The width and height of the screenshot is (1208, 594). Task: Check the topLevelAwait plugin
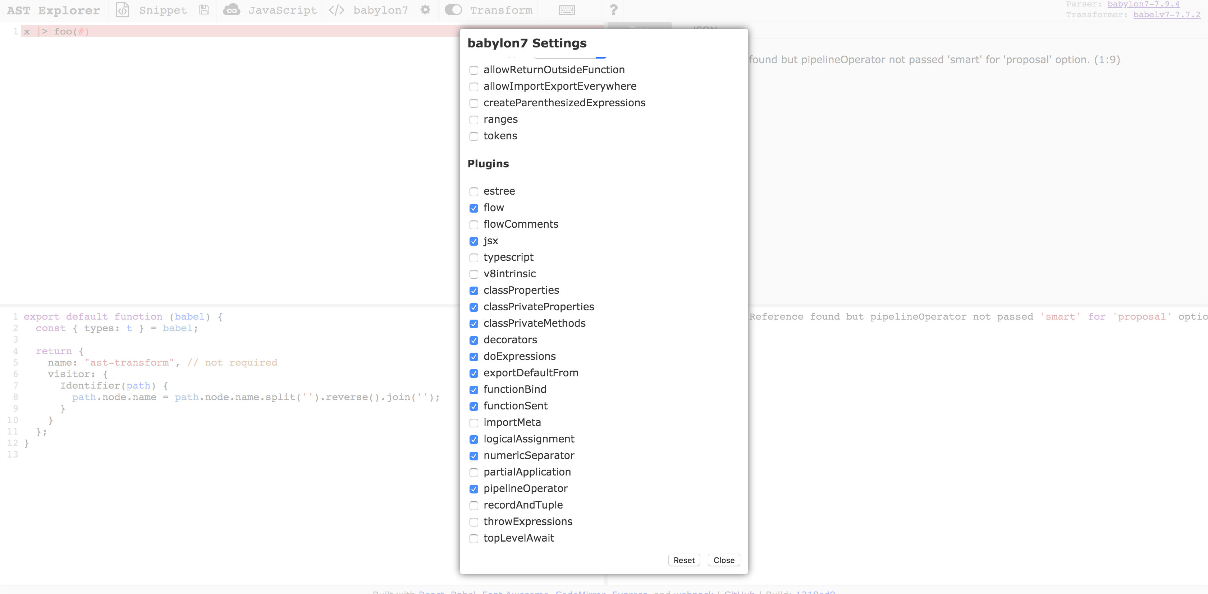coord(473,539)
